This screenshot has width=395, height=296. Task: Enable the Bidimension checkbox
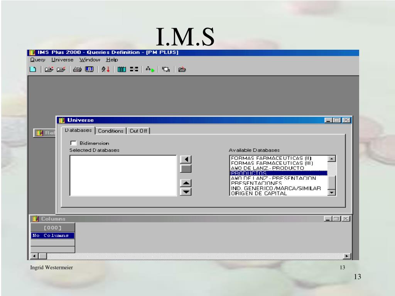(73, 143)
